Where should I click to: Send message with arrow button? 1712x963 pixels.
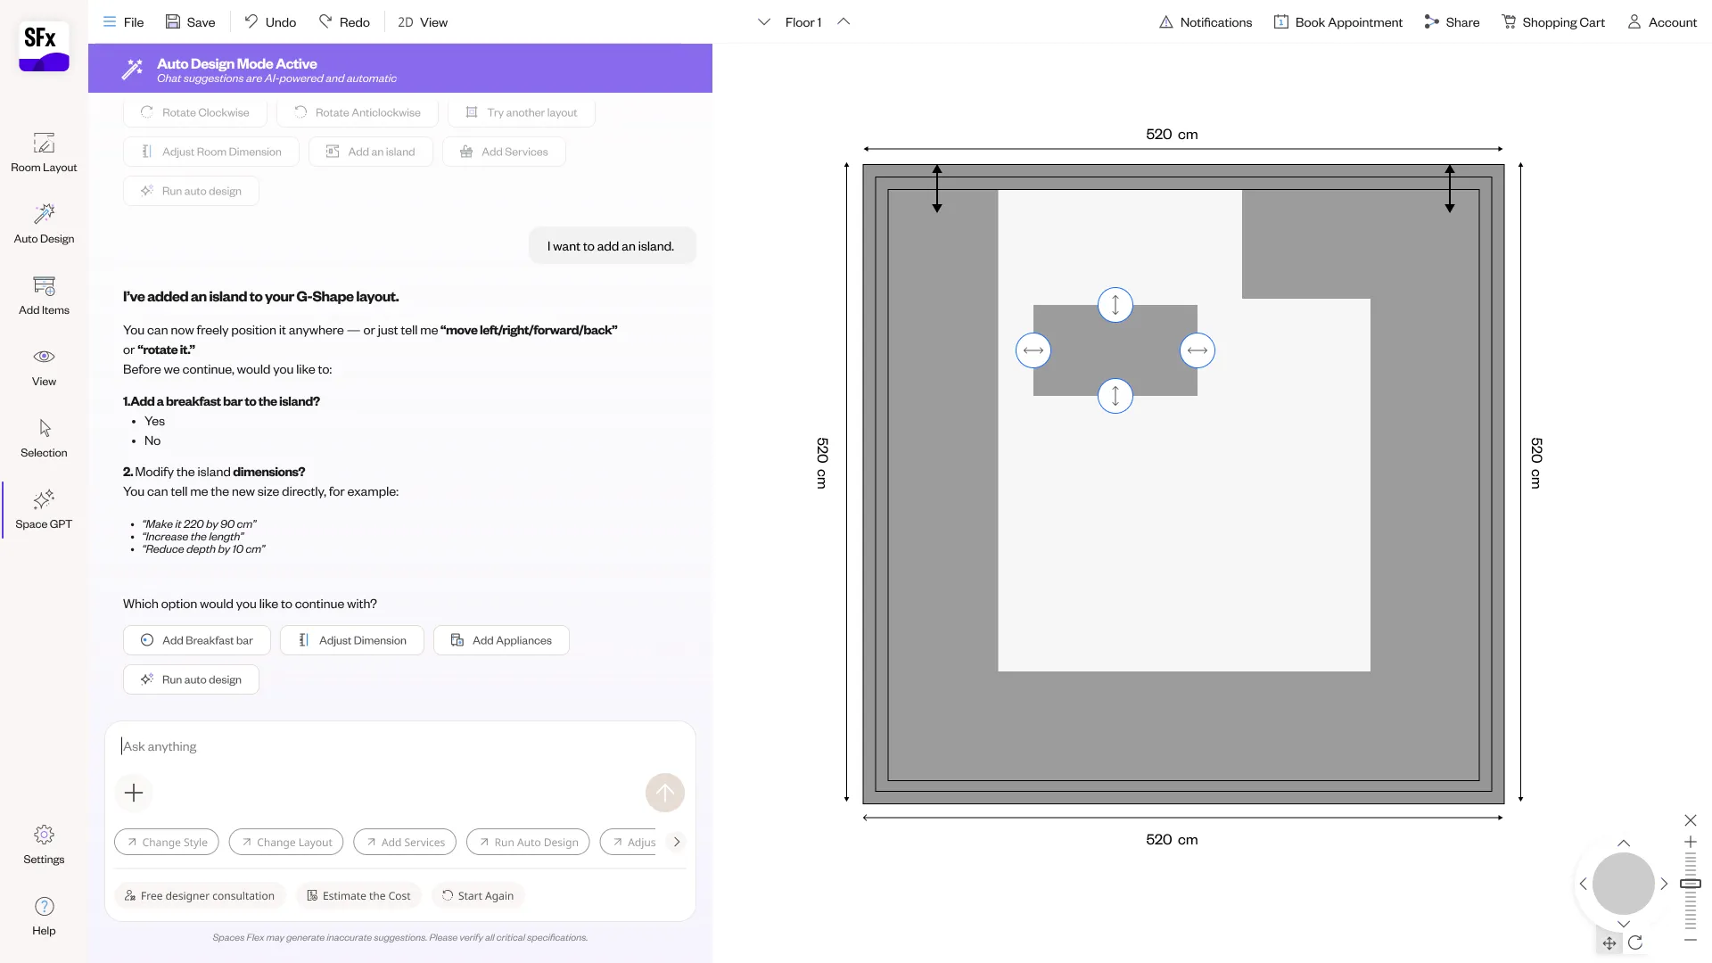pyautogui.click(x=664, y=793)
